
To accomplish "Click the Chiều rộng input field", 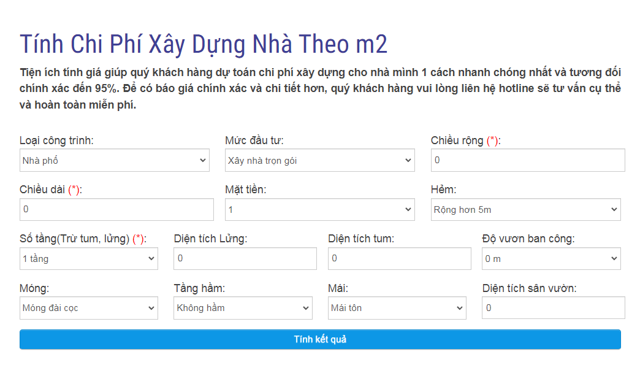I will (x=527, y=160).
